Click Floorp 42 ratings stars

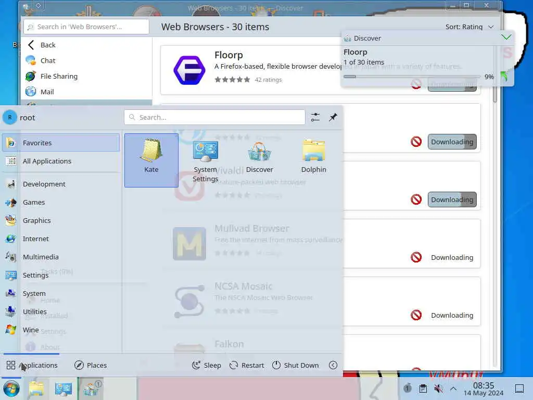pyautogui.click(x=232, y=80)
